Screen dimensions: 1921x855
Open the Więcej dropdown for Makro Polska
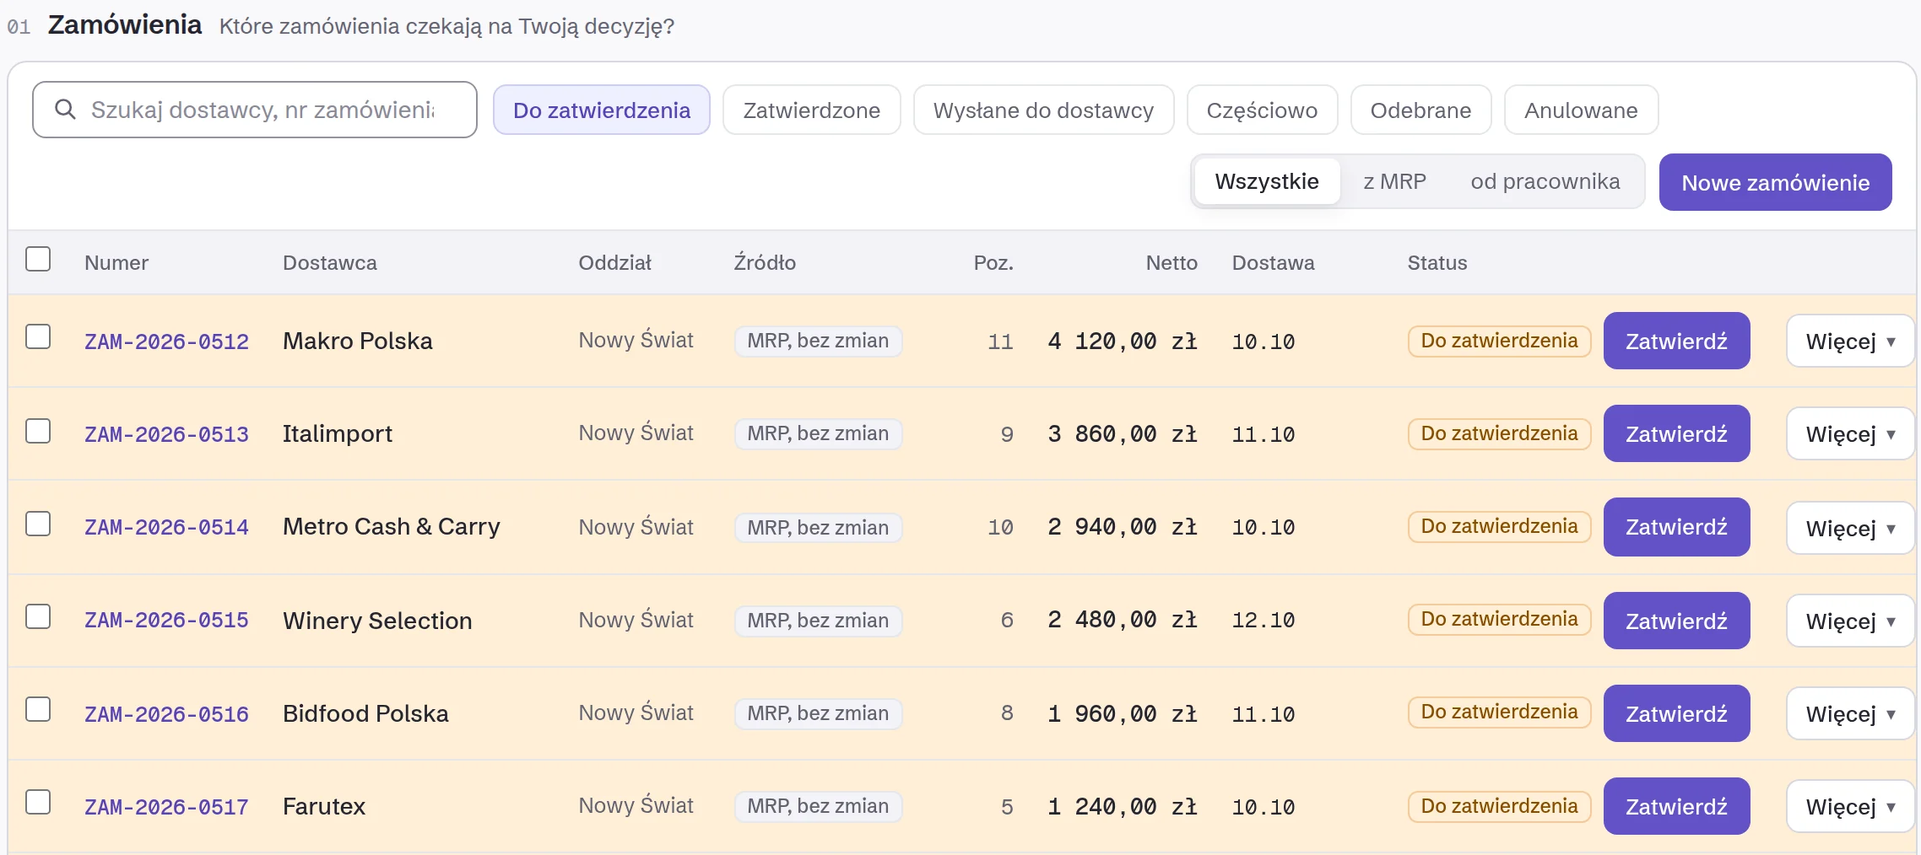tap(1850, 341)
